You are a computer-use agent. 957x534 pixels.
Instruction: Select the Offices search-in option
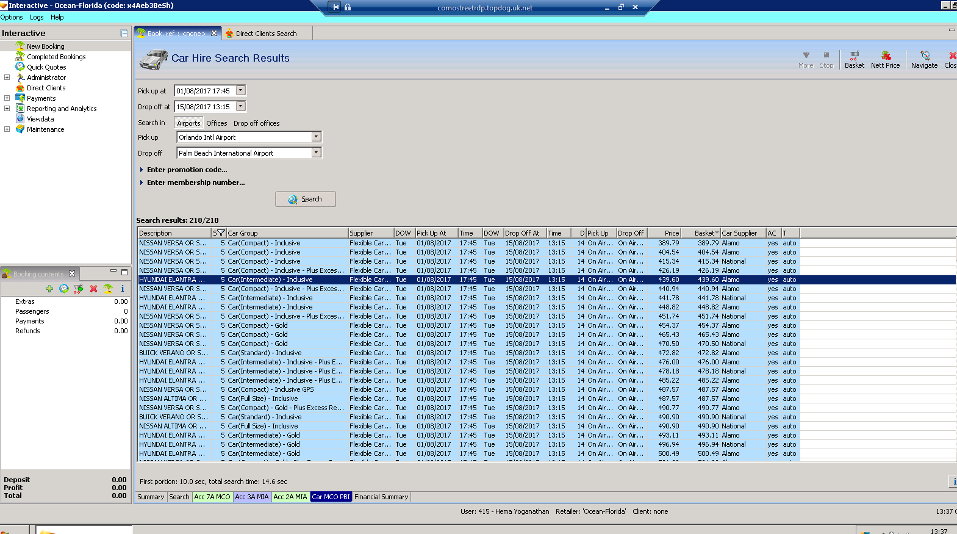[217, 123]
